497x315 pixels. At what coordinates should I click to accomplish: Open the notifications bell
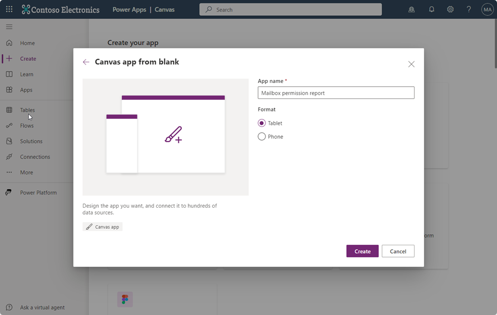point(431,10)
